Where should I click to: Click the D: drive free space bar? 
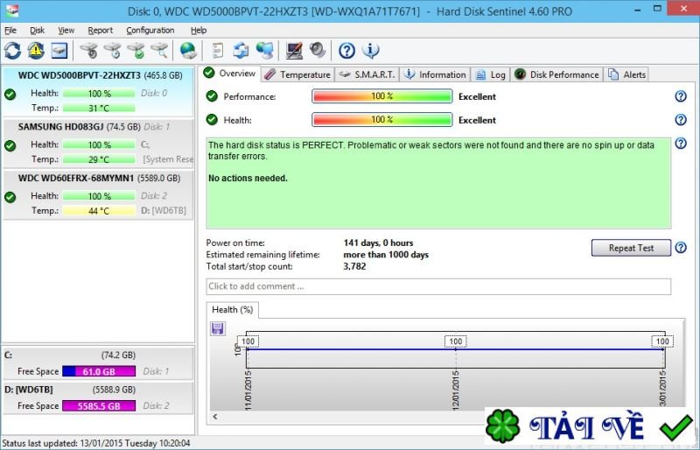coord(98,405)
